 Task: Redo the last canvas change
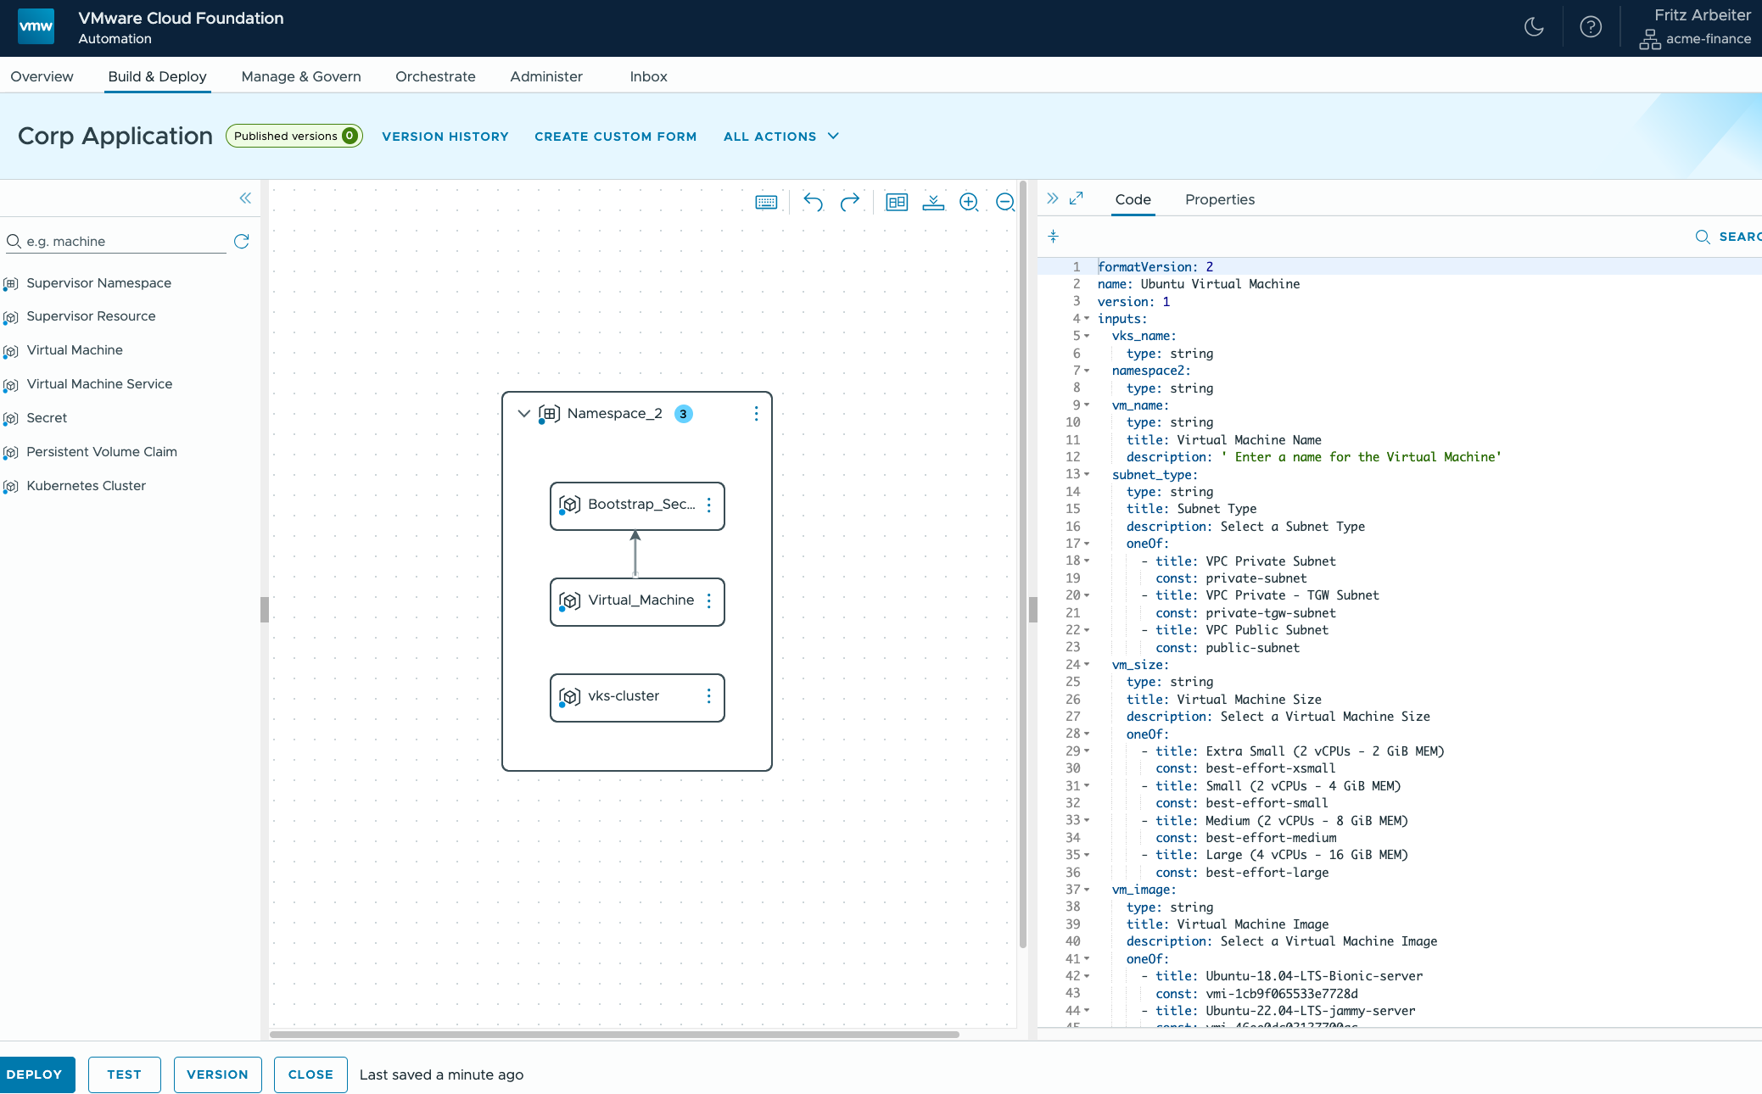(850, 202)
